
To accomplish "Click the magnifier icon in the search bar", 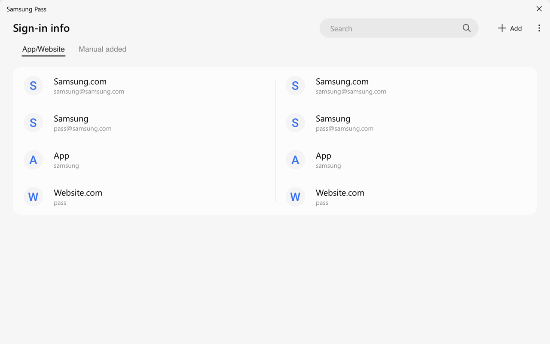I will tap(466, 28).
